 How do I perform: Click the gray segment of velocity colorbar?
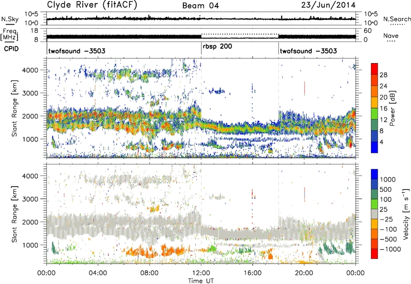(375, 214)
